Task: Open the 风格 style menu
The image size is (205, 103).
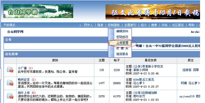Action: coord(164,25)
